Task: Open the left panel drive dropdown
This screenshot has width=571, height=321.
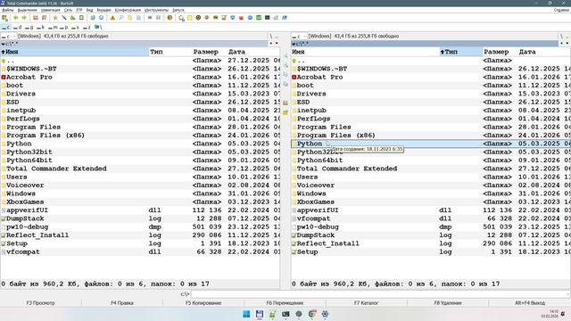Action: point(8,36)
